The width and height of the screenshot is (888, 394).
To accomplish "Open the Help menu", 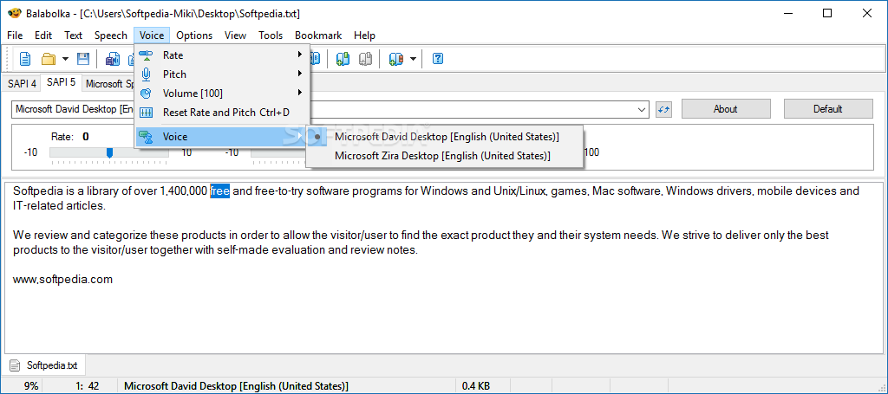I will pyautogui.click(x=365, y=35).
